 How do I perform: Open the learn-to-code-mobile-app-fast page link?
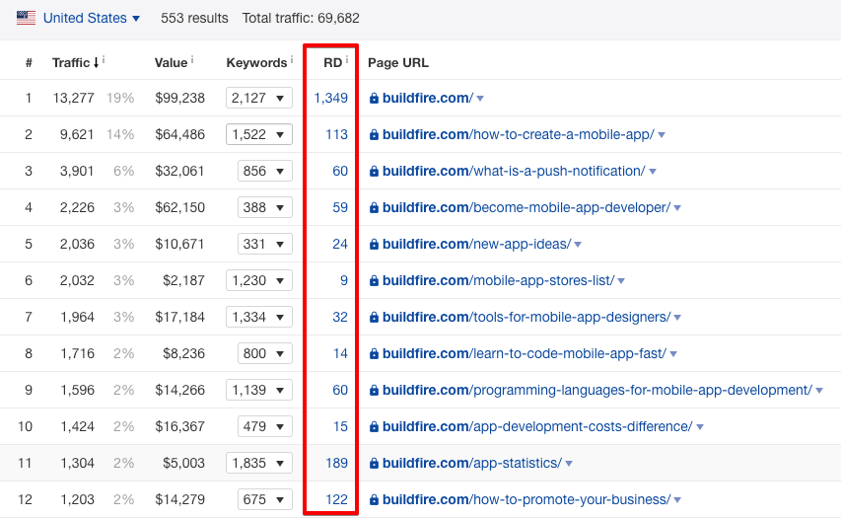pos(525,353)
